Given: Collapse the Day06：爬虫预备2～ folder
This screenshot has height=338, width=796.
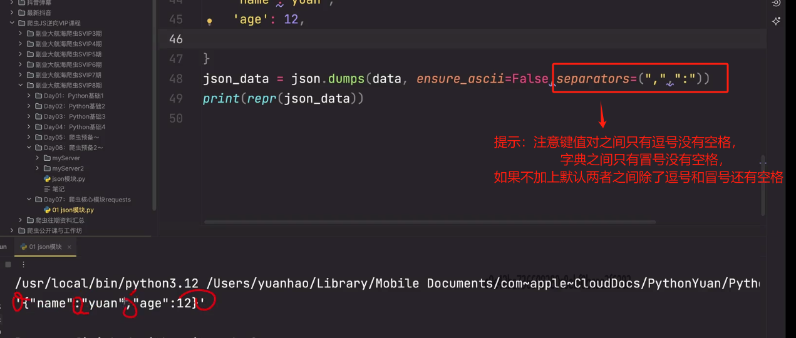Looking at the screenshot, I should [x=29, y=148].
